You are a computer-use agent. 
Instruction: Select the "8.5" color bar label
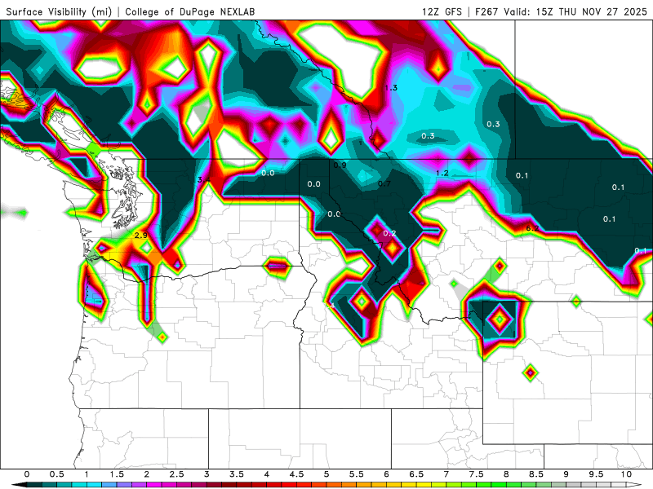click(536, 474)
